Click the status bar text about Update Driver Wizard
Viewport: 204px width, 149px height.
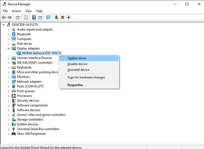tap(41, 147)
